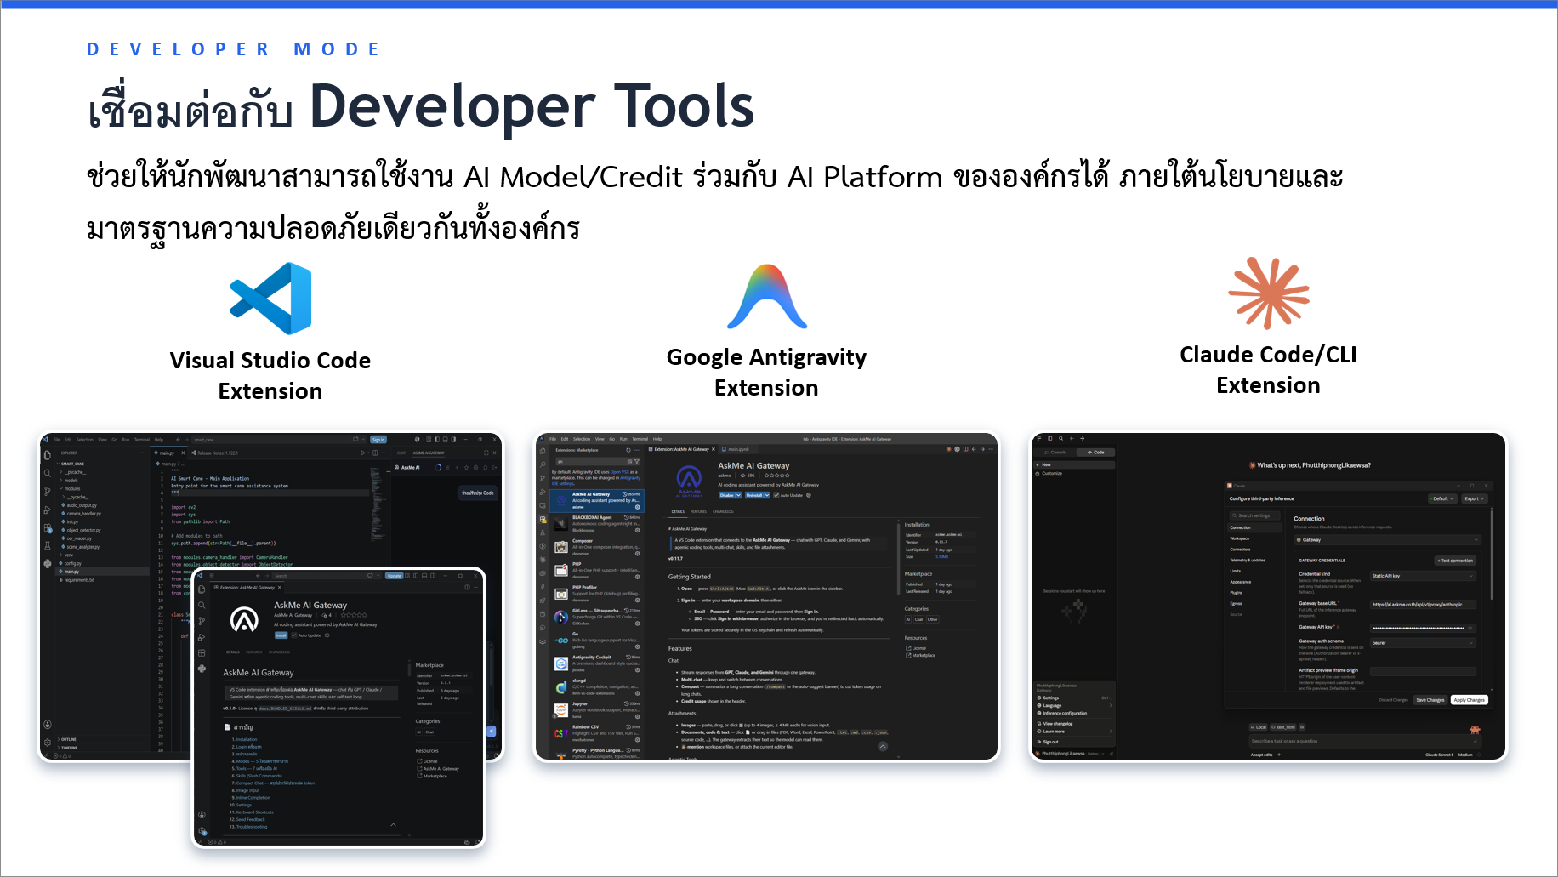Screen dimensions: 1558x877
Task: Open the Default profile dropdown in Claude dialog
Action: point(1442,498)
